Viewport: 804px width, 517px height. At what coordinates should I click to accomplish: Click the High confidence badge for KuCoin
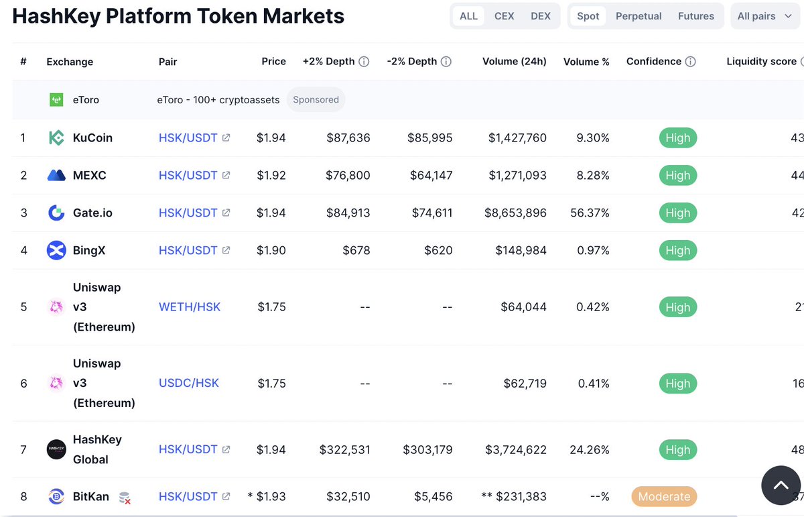point(677,137)
